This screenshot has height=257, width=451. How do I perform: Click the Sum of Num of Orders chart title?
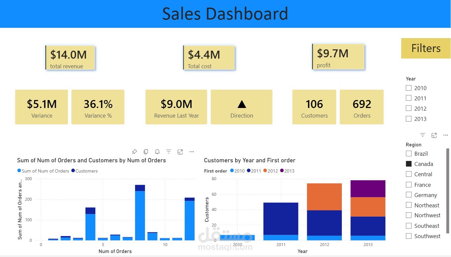coord(92,160)
